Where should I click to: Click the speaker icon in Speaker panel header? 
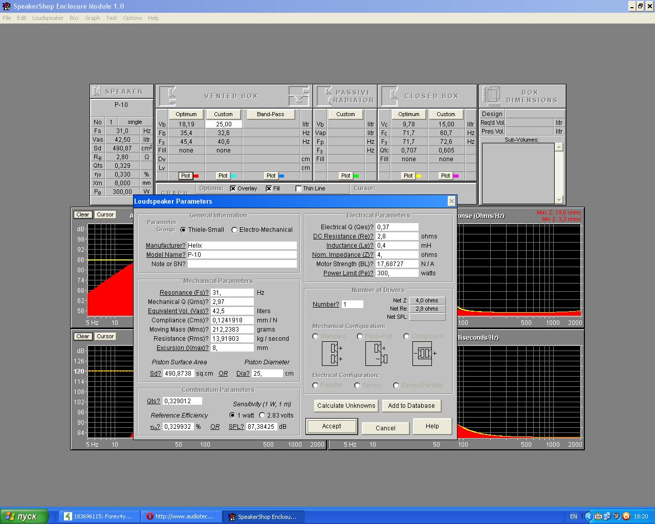pos(96,92)
